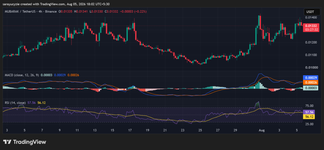The width and height of the screenshot is (324, 150).
Task: Click the change value −0.00003 (−0.22%)
Action: (x=133, y=12)
